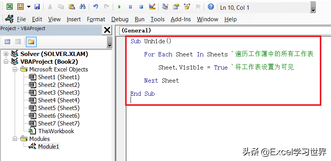Viewport: 331px width, 161px height.
Task: Open toolbar options arrow at toolbar end
Action: point(314,7)
